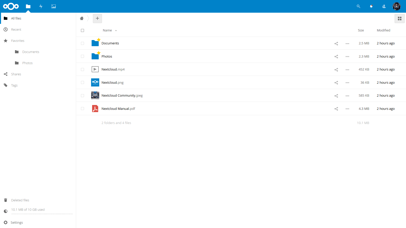
Task: Click the storage quota usage bar
Action: 42,214
